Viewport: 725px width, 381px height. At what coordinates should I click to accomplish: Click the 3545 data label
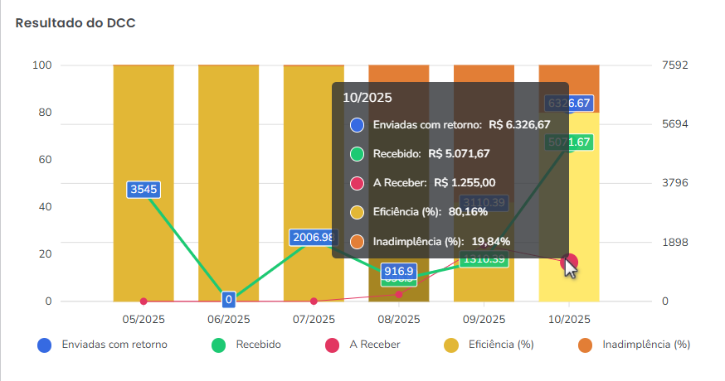(x=144, y=189)
